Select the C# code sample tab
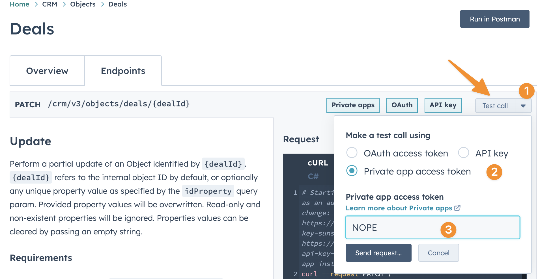 (313, 176)
